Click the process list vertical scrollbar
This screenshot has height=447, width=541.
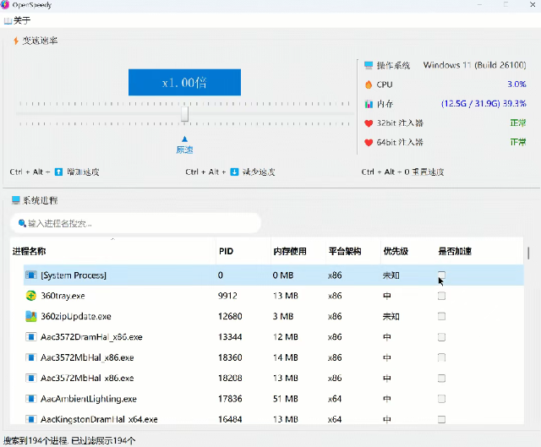tap(528, 253)
